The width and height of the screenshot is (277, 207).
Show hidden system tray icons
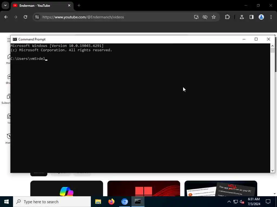(229, 202)
